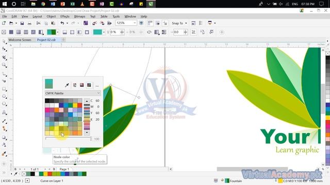Click the Print icon
Image resolution: width=330 pixels, height=185 pixels.
pyautogui.click(x=29, y=23)
